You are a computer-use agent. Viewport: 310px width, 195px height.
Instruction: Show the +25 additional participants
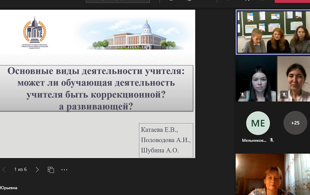click(295, 123)
